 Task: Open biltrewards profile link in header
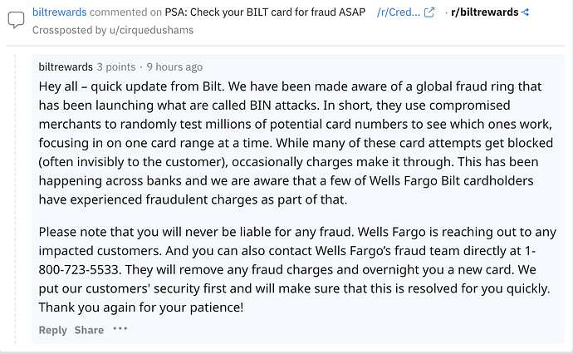59,12
